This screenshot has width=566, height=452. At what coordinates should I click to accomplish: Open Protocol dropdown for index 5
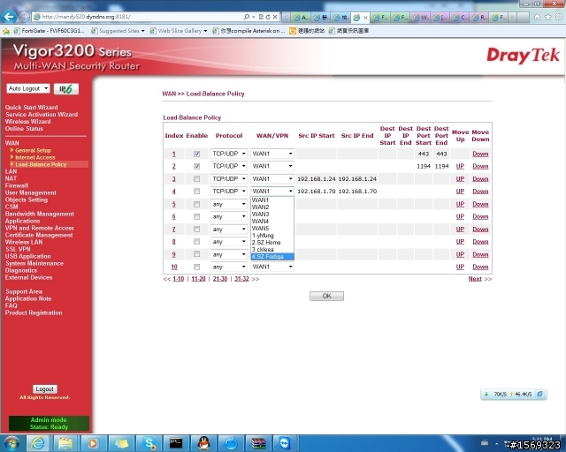tap(229, 205)
